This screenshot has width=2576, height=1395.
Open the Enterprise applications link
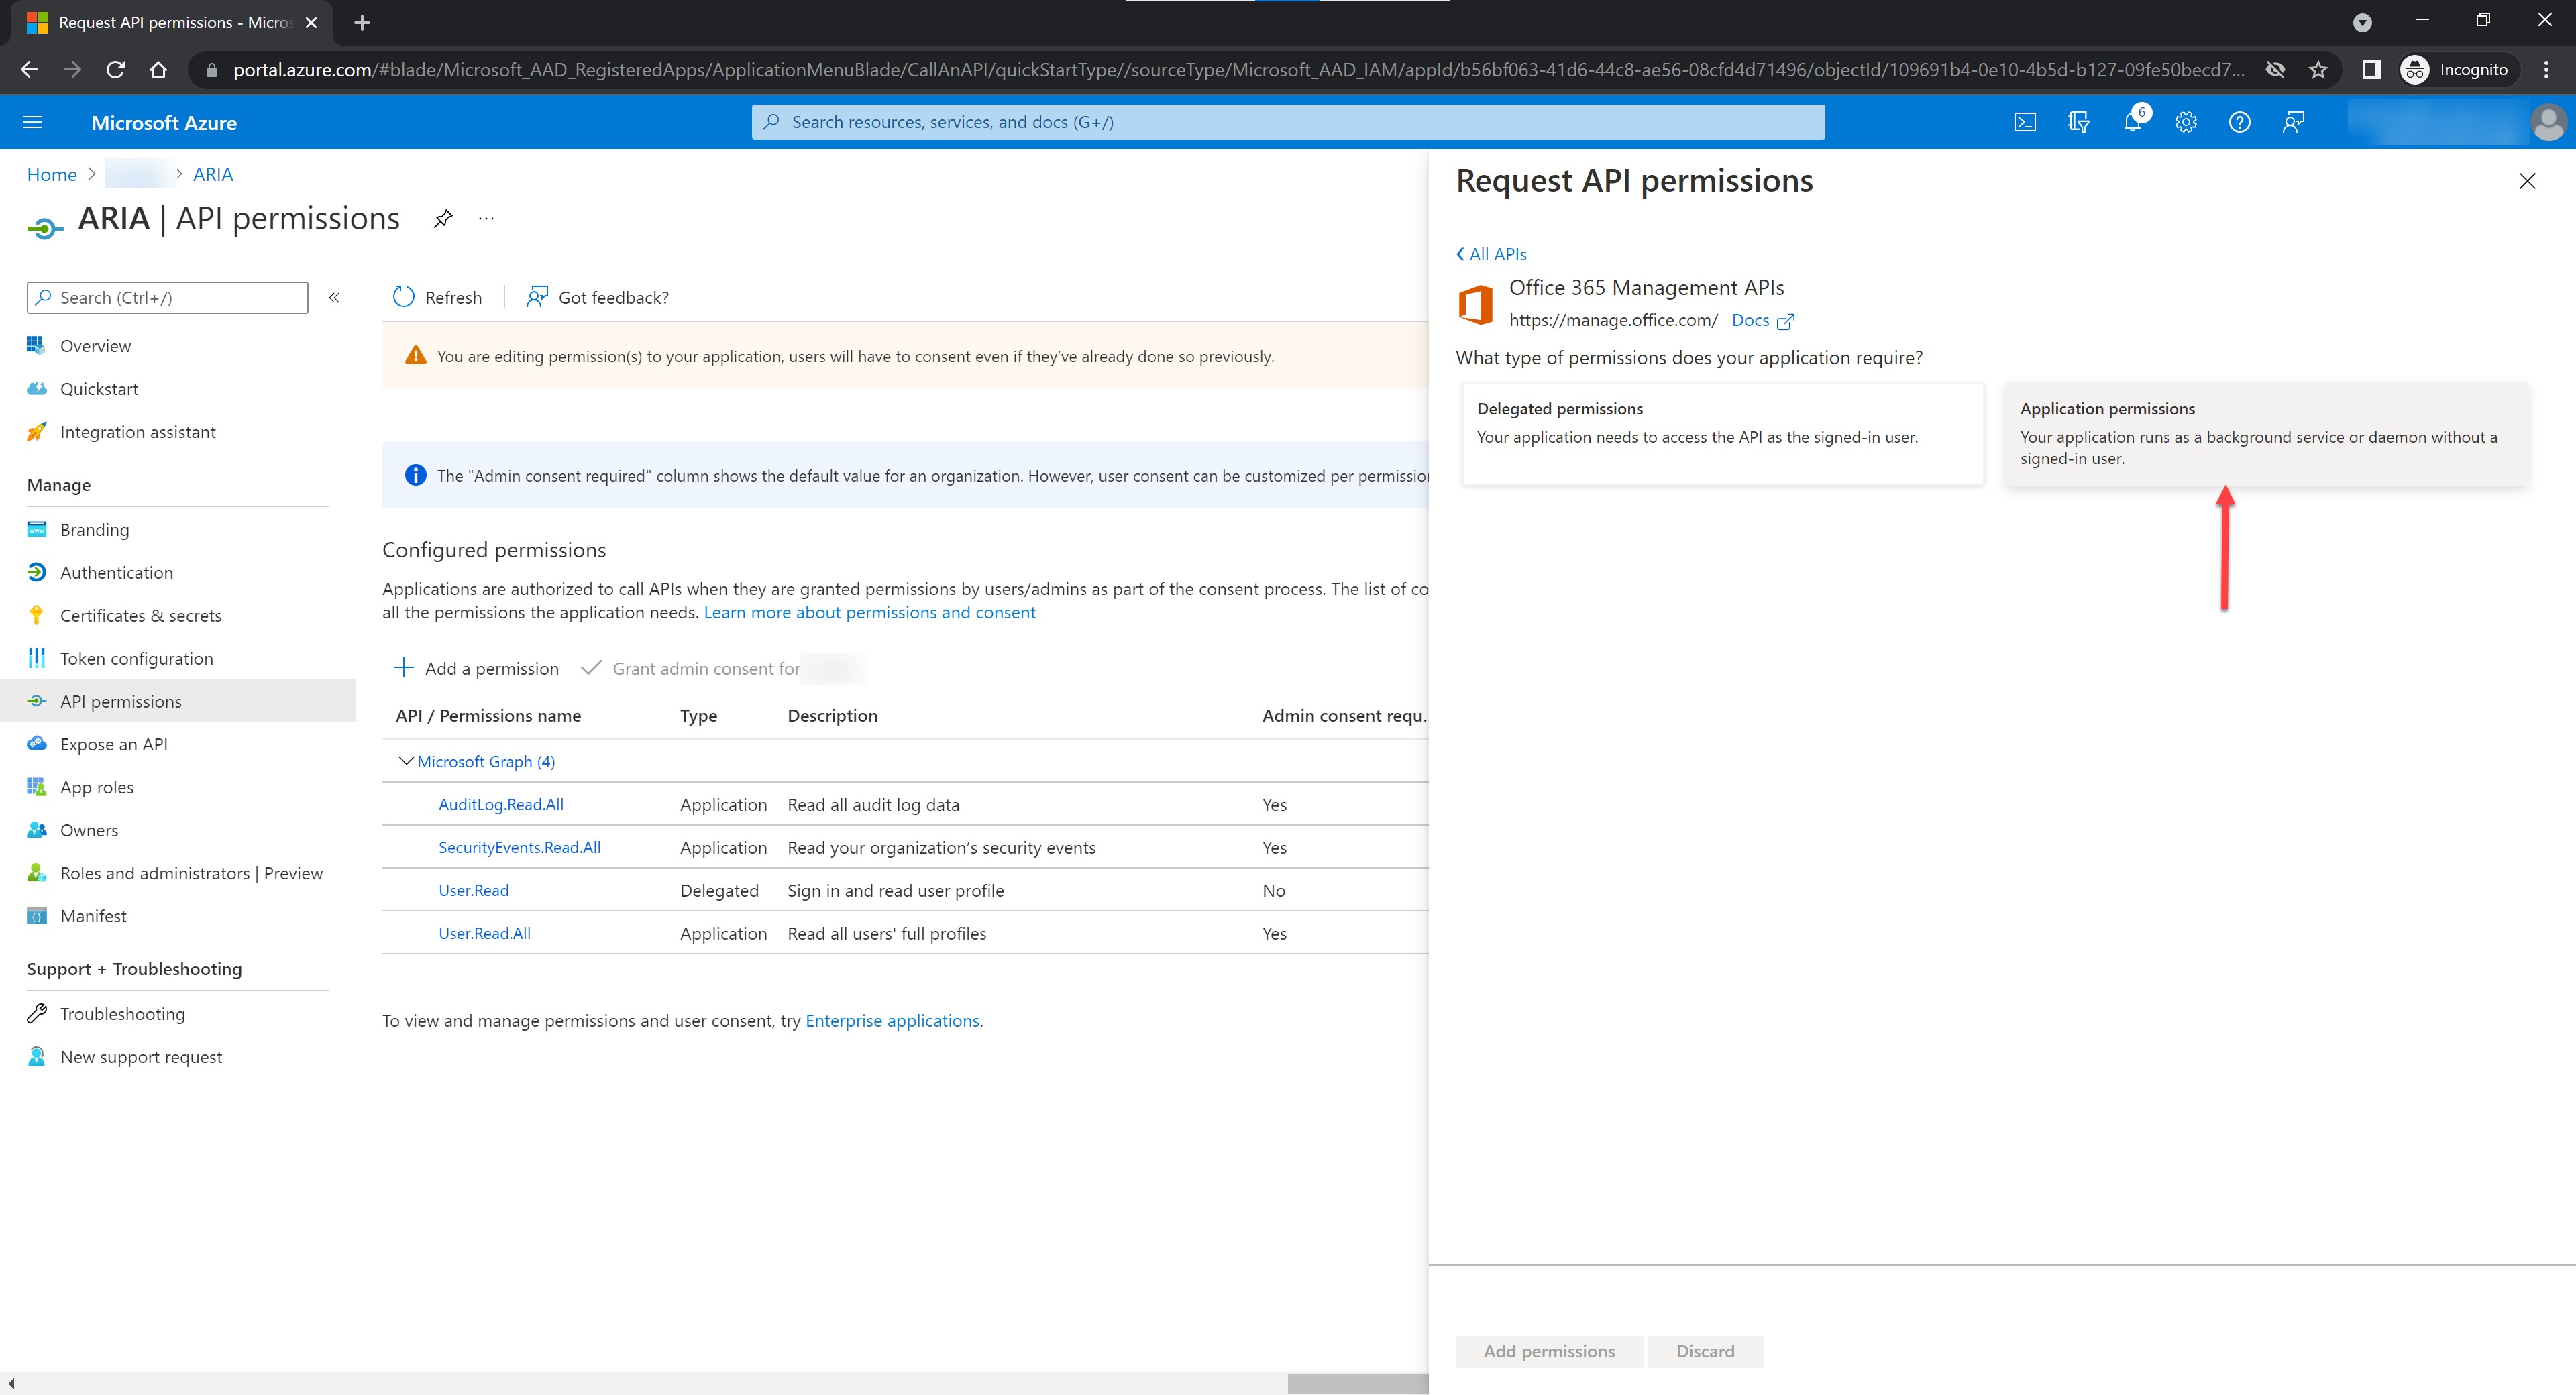(892, 1020)
